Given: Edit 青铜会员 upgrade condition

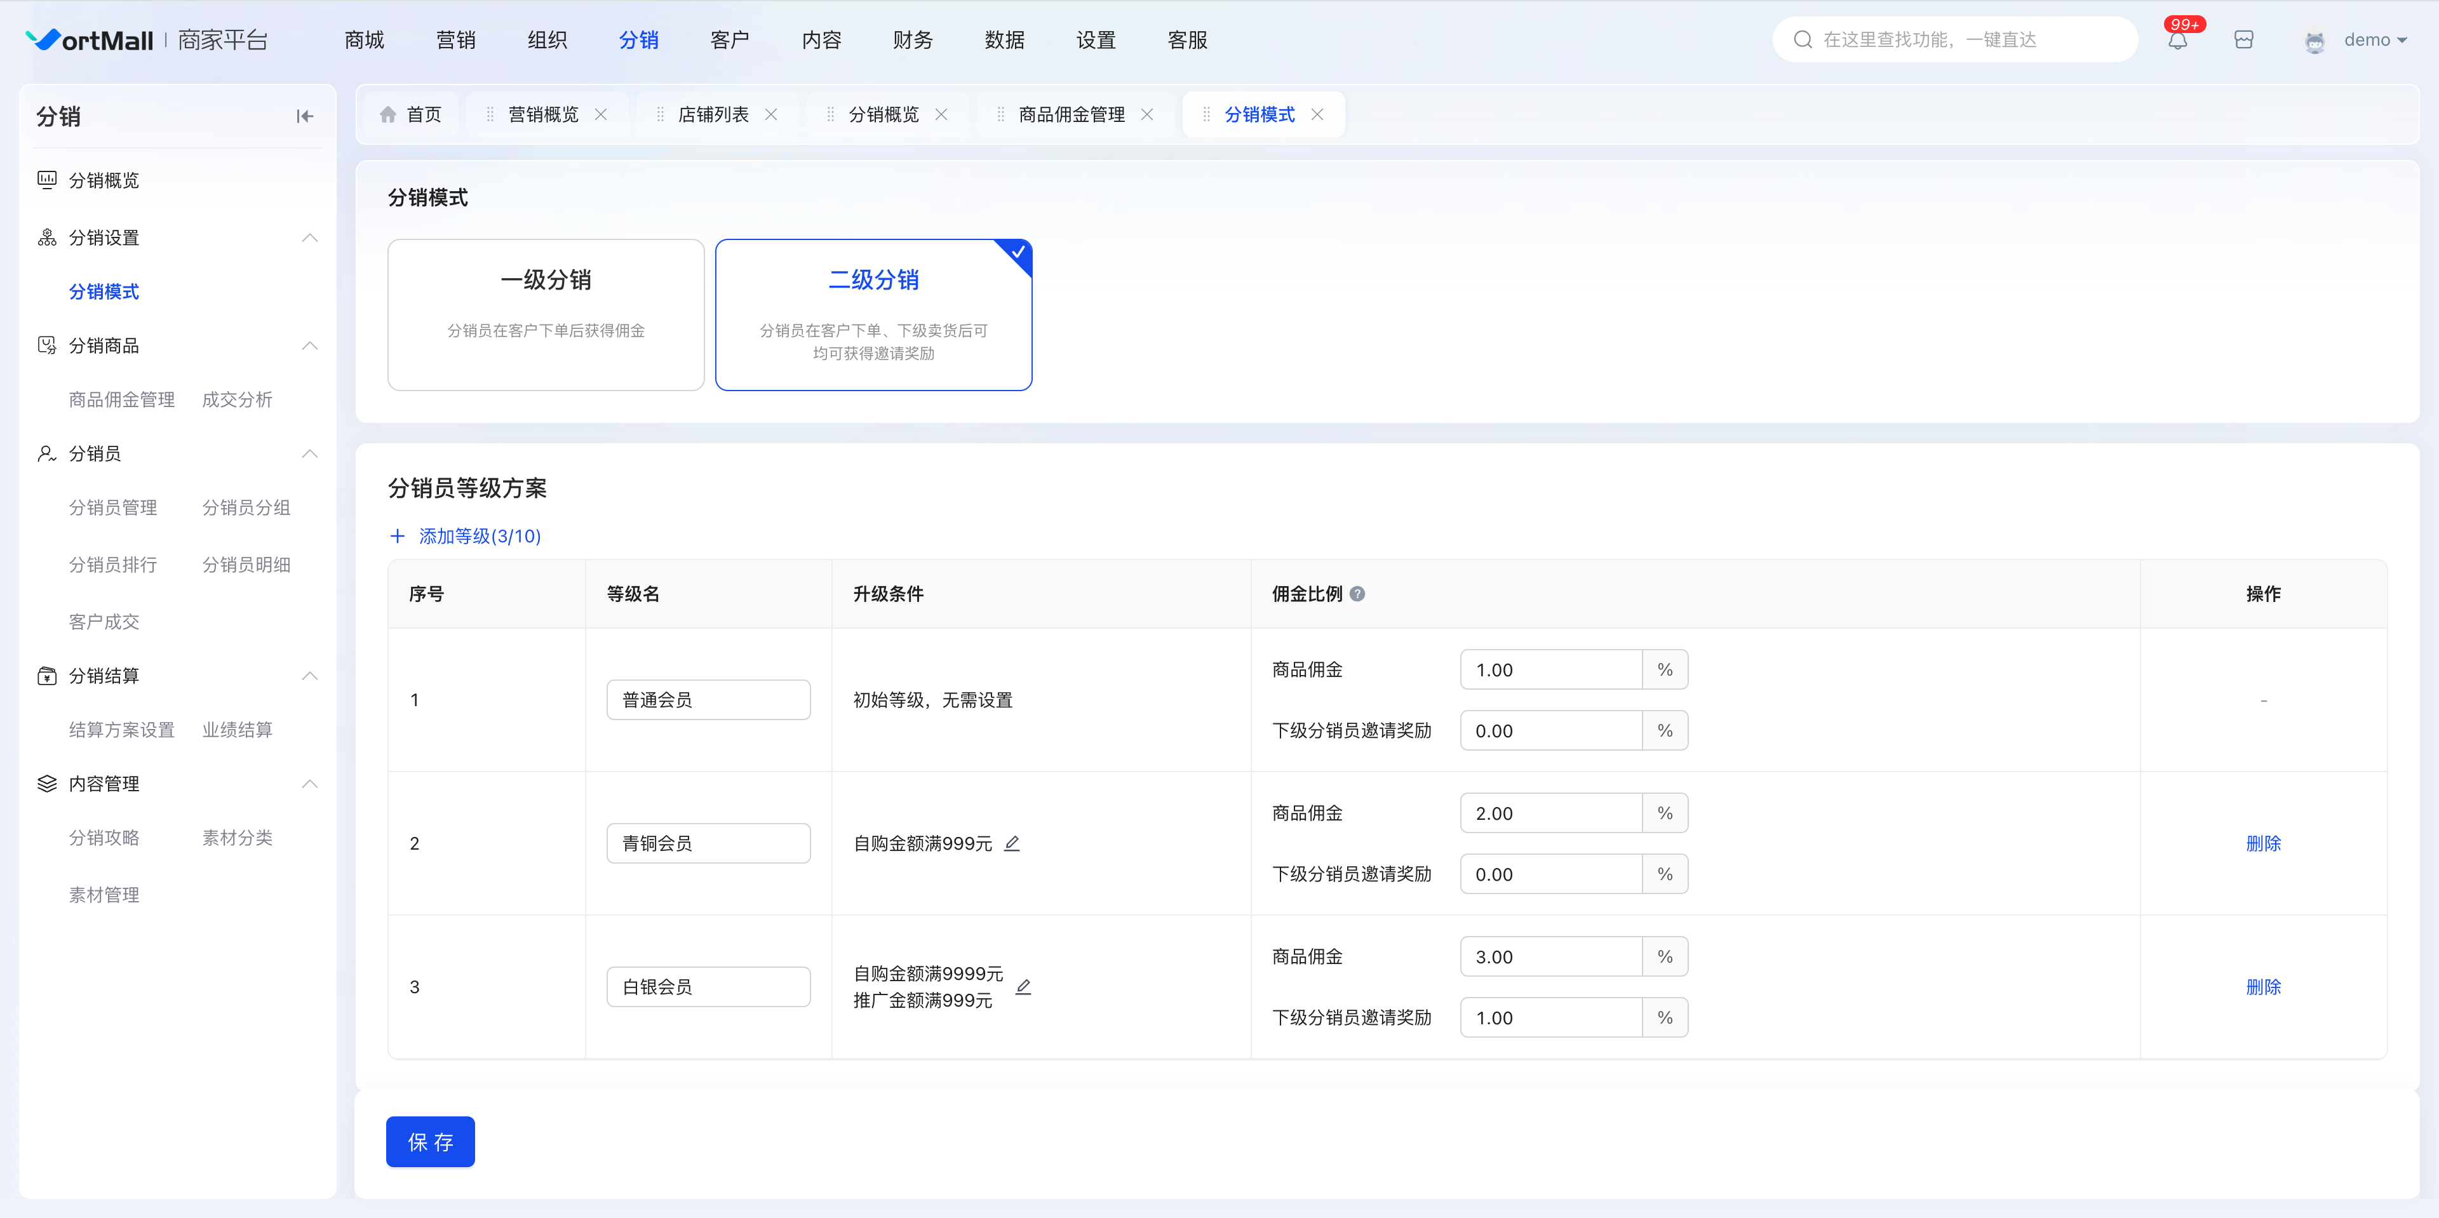Looking at the screenshot, I should (1012, 843).
